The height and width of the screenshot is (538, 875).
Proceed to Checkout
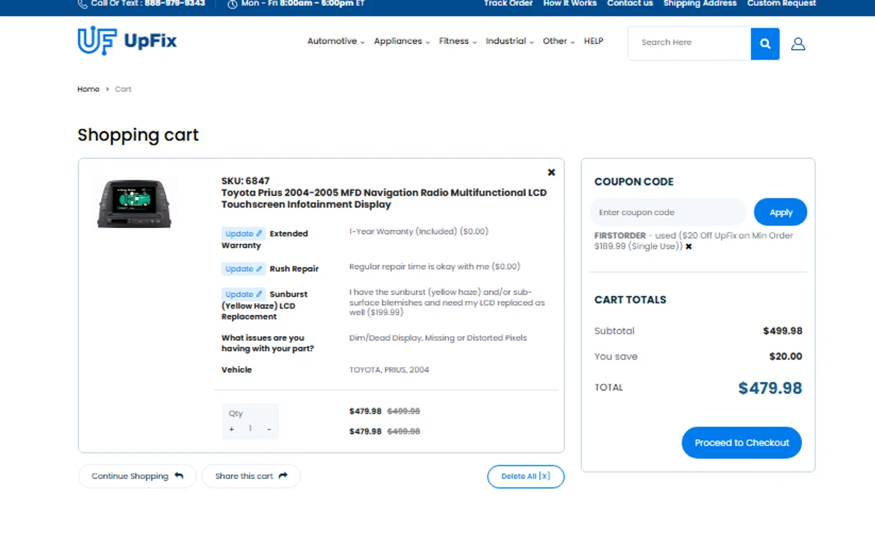tap(741, 443)
